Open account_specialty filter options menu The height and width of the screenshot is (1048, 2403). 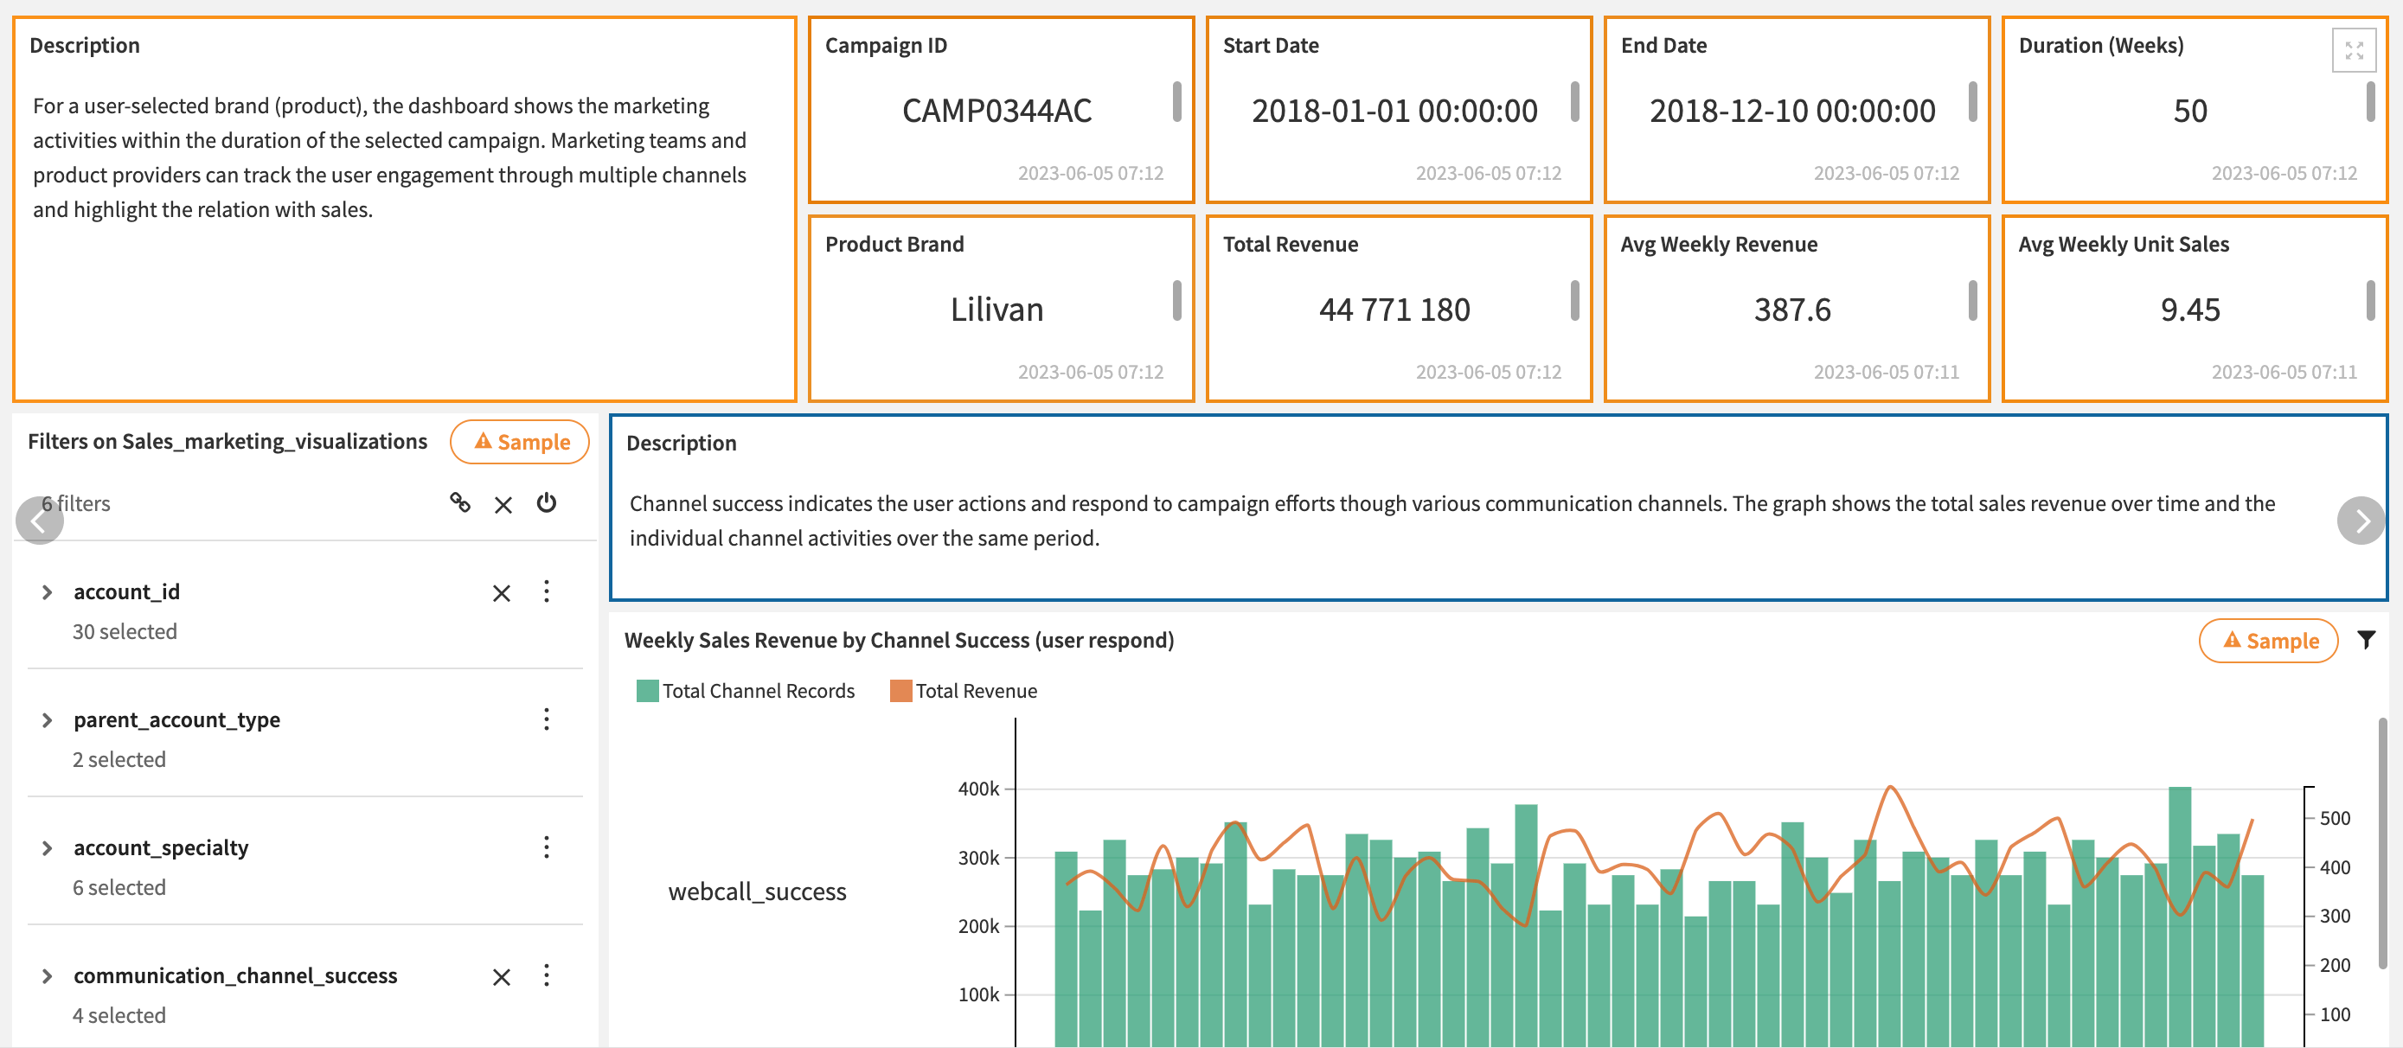pyautogui.click(x=547, y=847)
